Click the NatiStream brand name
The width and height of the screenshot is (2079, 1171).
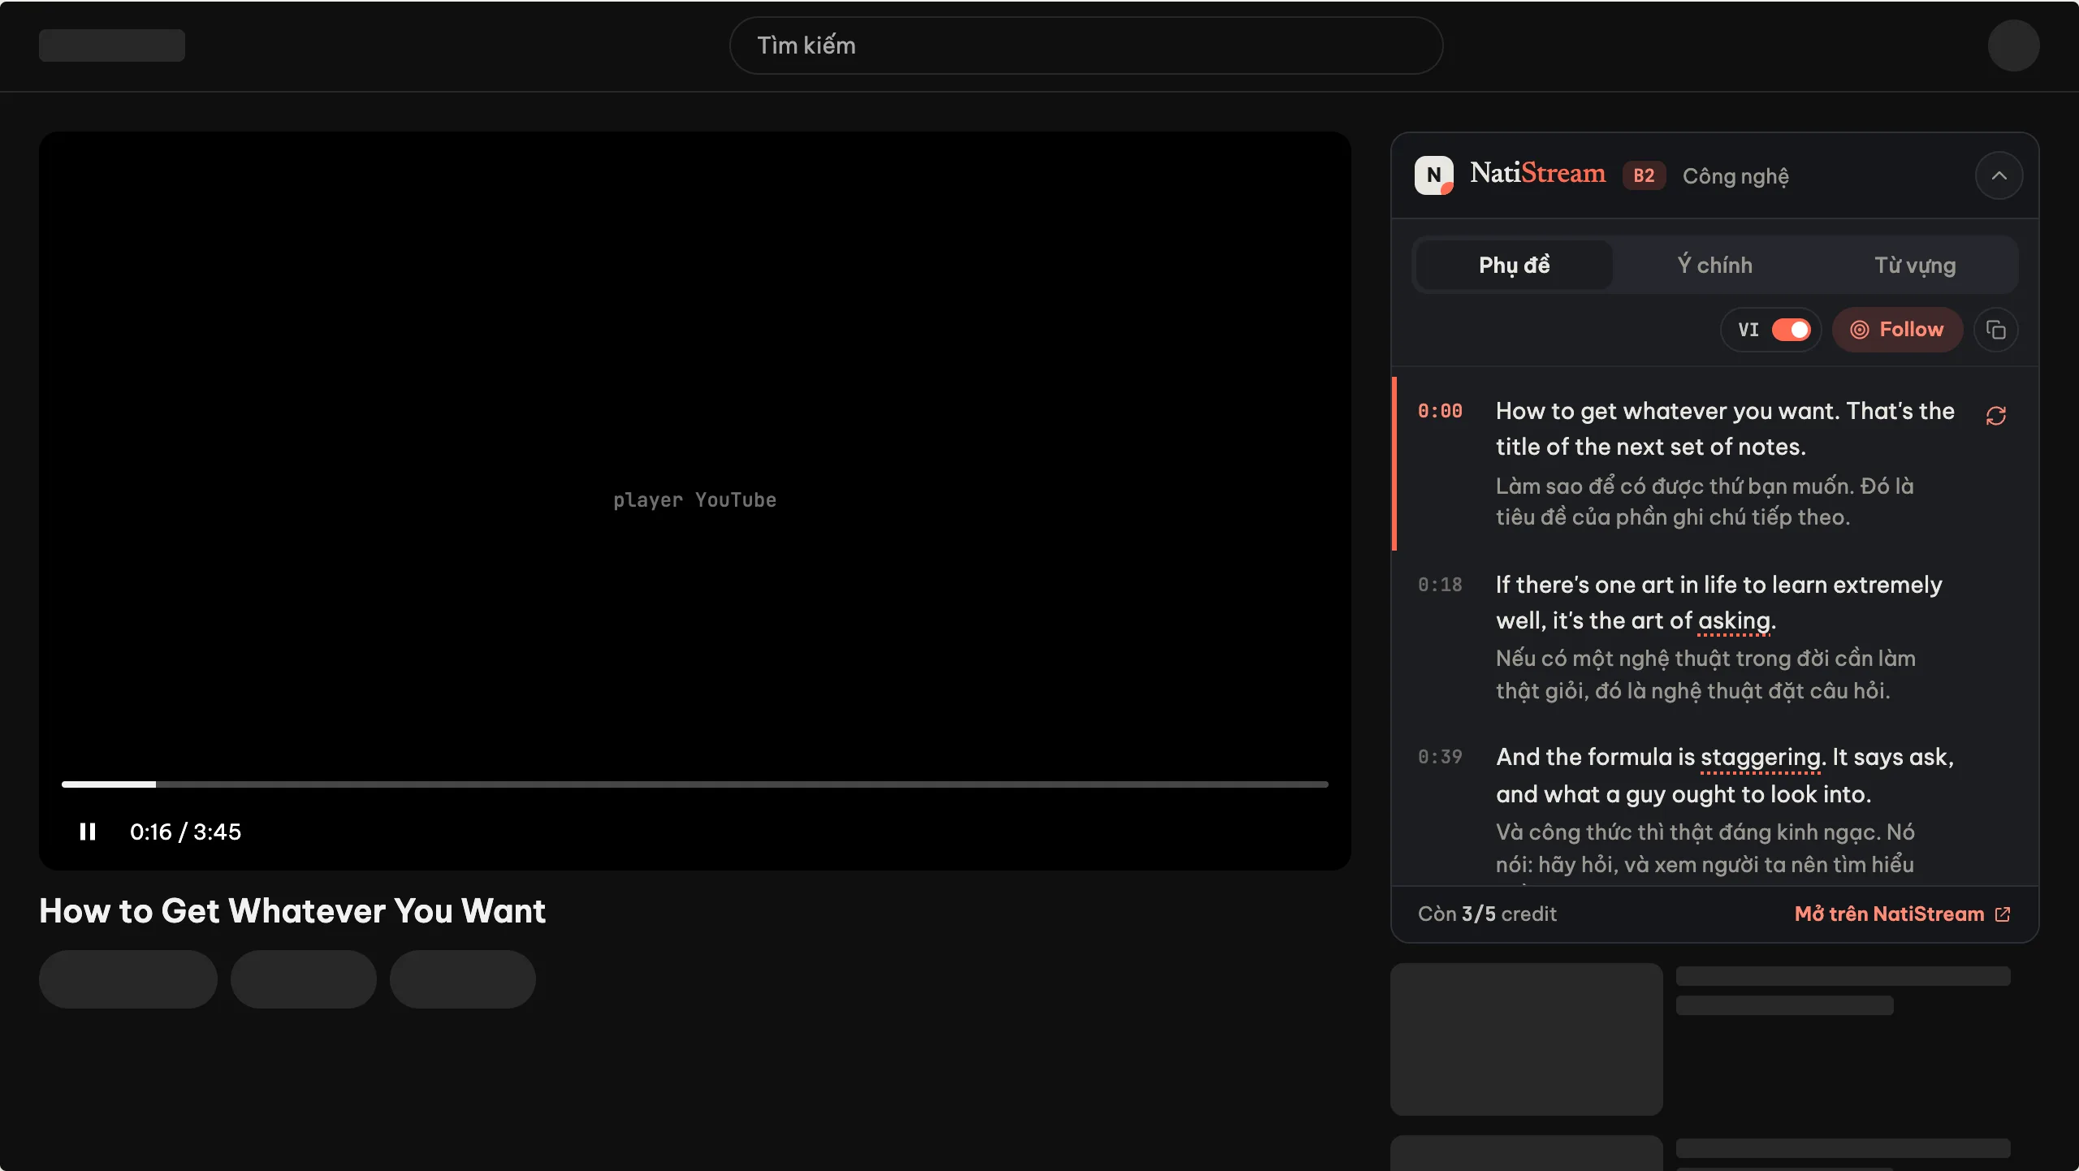1537,173
